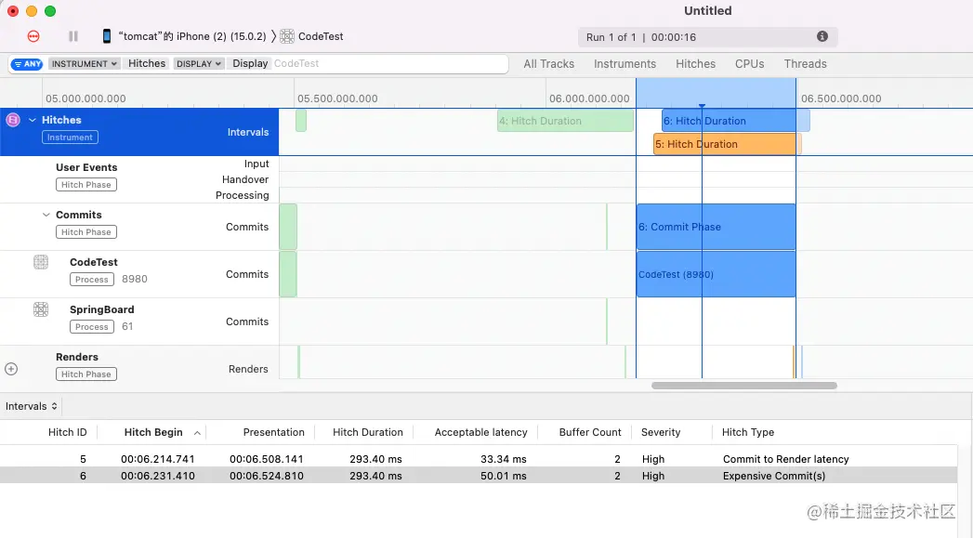Sort by the Presentation column

pos(273,432)
